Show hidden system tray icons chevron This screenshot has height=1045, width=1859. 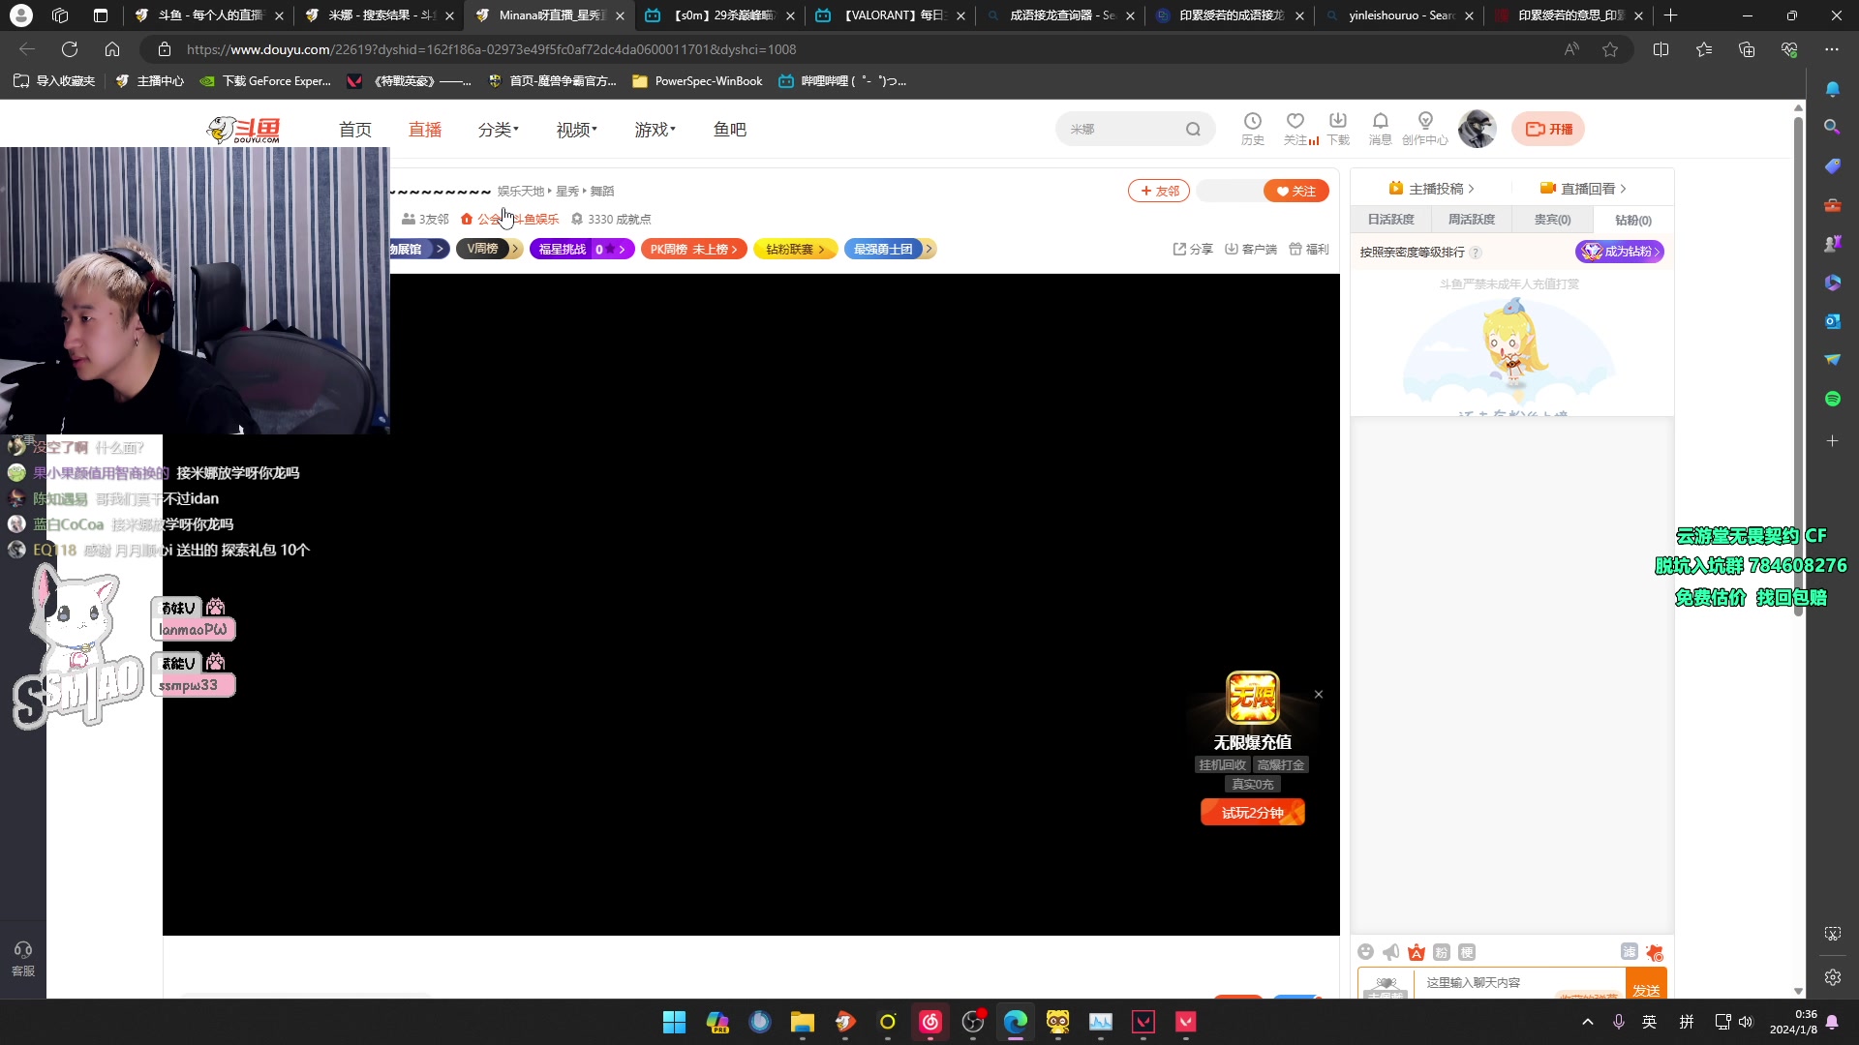coord(1587,1022)
